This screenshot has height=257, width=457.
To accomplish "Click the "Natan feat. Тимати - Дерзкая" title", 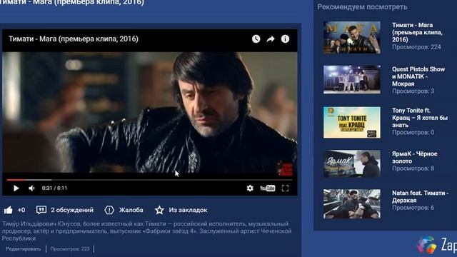I will click(x=421, y=197).
